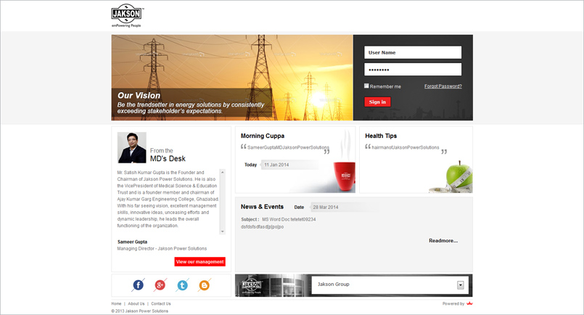
Task: Open the Forgot Password link
Action: (x=443, y=86)
